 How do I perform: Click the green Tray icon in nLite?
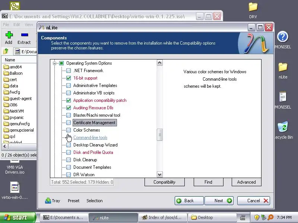tap(48, 201)
